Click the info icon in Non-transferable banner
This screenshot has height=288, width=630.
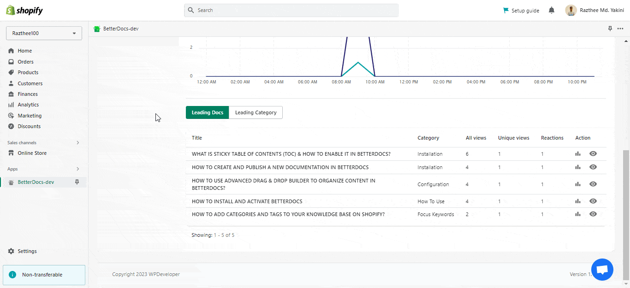pos(12,275)
